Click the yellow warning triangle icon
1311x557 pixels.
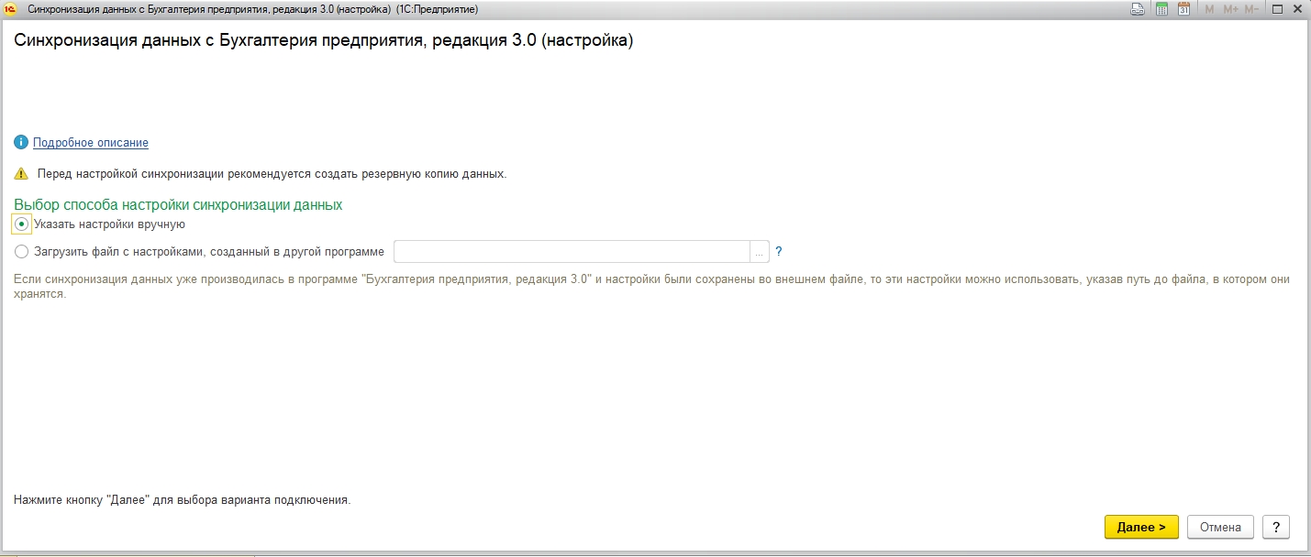pyautogui.click(x=21, y=173)
